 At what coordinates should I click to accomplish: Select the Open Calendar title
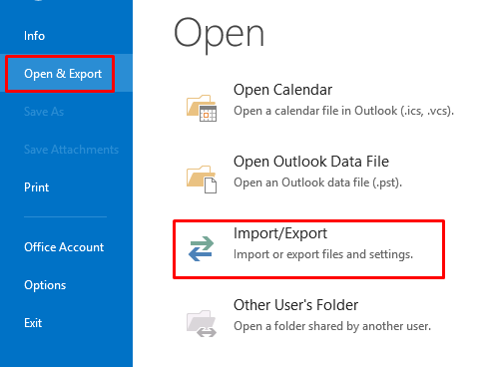282,90
